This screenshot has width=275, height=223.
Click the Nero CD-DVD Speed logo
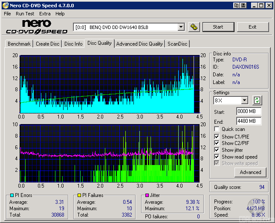[37, 26]
